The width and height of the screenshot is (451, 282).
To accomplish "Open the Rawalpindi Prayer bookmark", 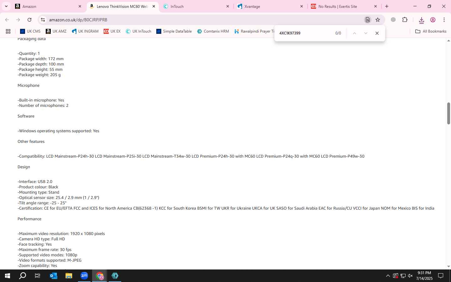I will pos(254,31).
